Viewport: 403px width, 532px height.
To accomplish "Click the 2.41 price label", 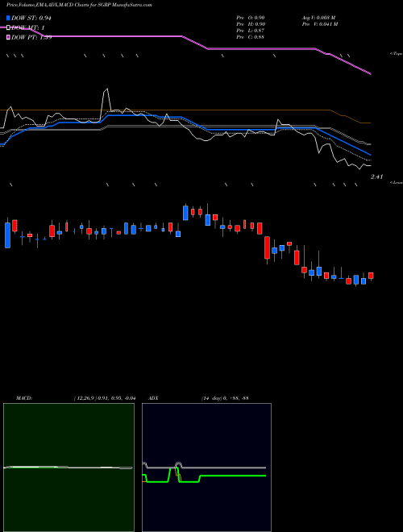I will point(377,177).
